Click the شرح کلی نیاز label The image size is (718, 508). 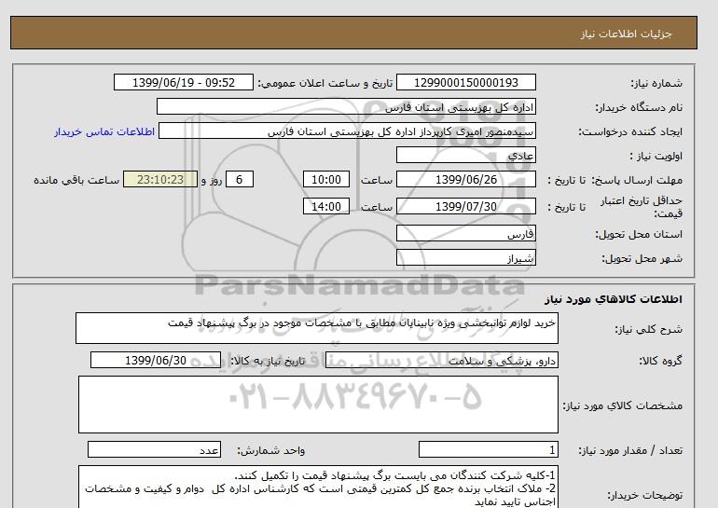(x=648, y=330)
